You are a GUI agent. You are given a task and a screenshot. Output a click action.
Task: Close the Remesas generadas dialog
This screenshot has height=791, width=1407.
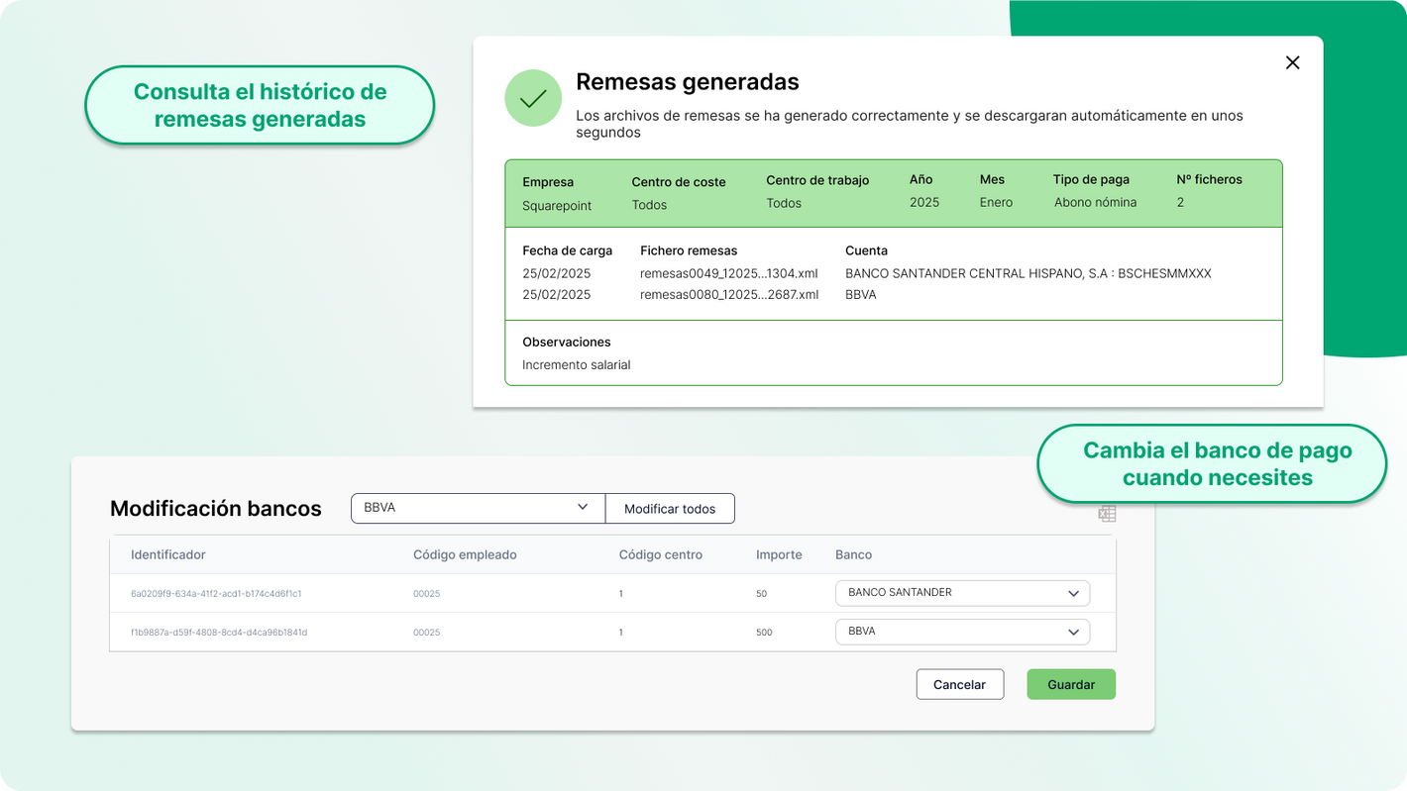click(1292, 62)
